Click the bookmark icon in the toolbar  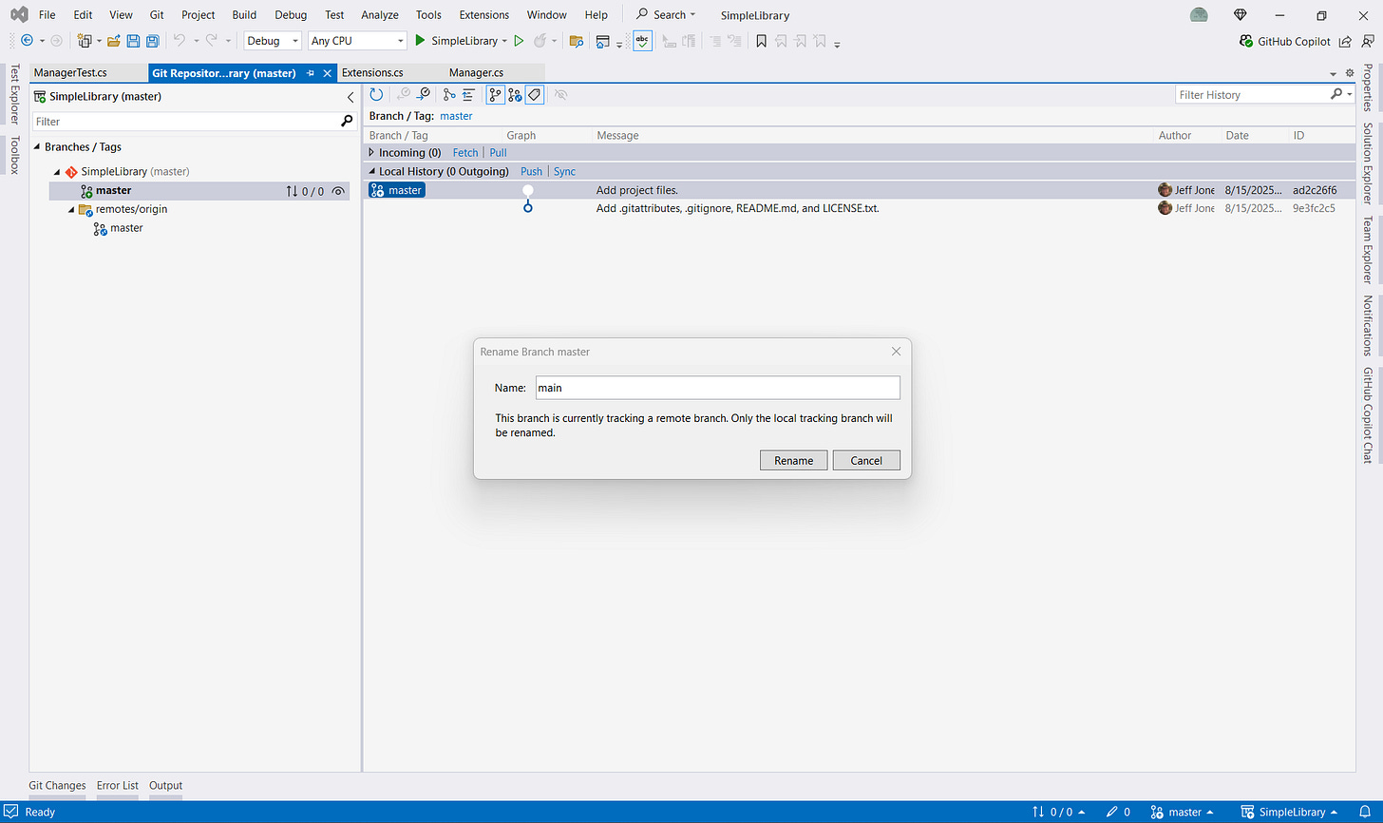click(761, 41)
